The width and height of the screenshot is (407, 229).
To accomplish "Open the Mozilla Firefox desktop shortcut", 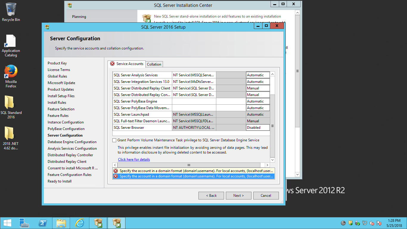I will coord(11,75).
